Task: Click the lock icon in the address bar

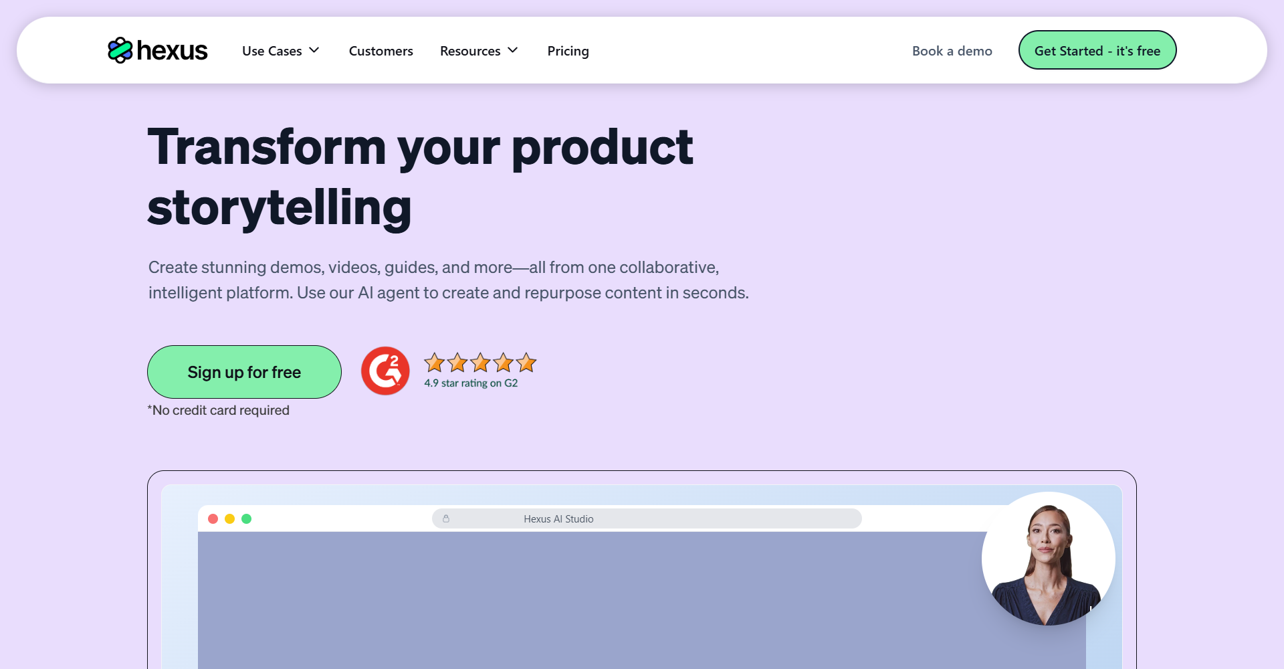Action: coord(446,518)
